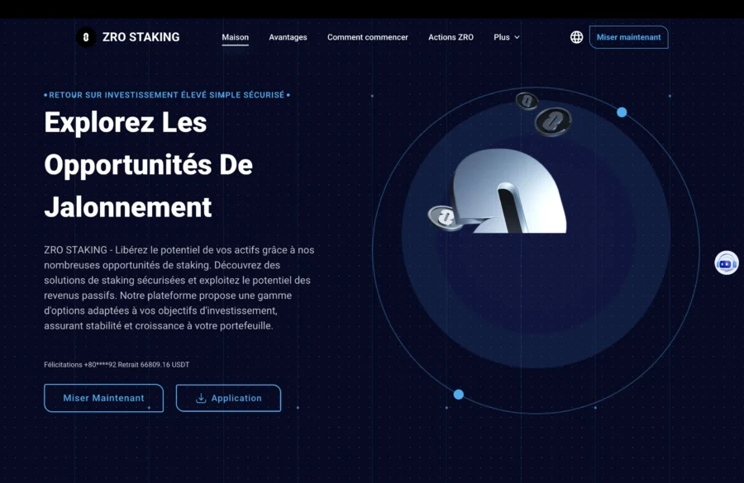Click the 'Explorez Les Opportunités De Jalonnement' heading
Viewport: 744px width, 483px height.
149,164
